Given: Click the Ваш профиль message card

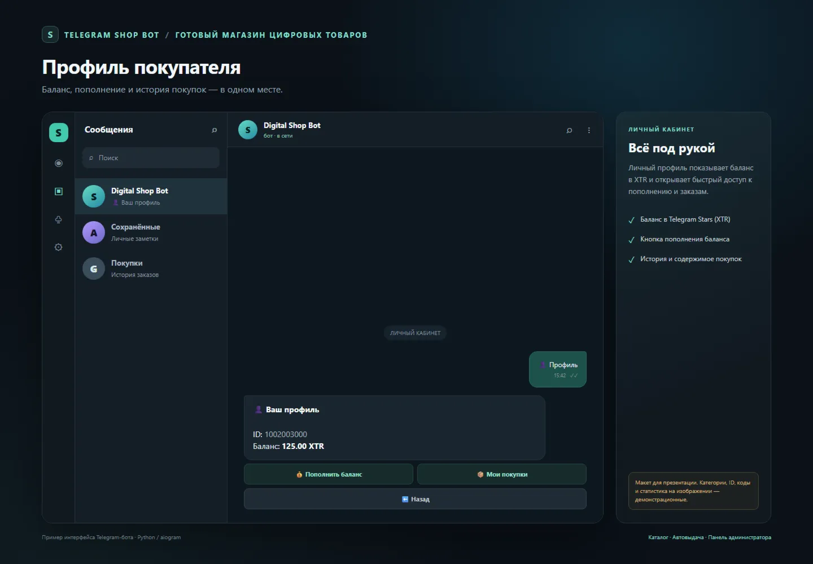Looking at the screenshot, I should [x=395, y=428].
